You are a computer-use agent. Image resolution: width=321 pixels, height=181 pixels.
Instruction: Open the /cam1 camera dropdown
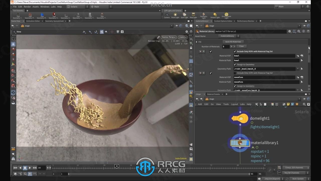183,37
